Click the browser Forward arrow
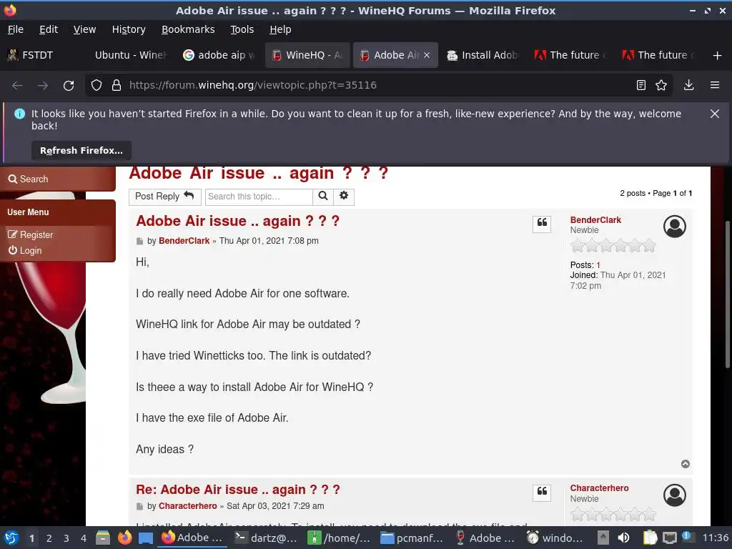This screenshot has height=549, width=732. [x=42, y=86]
